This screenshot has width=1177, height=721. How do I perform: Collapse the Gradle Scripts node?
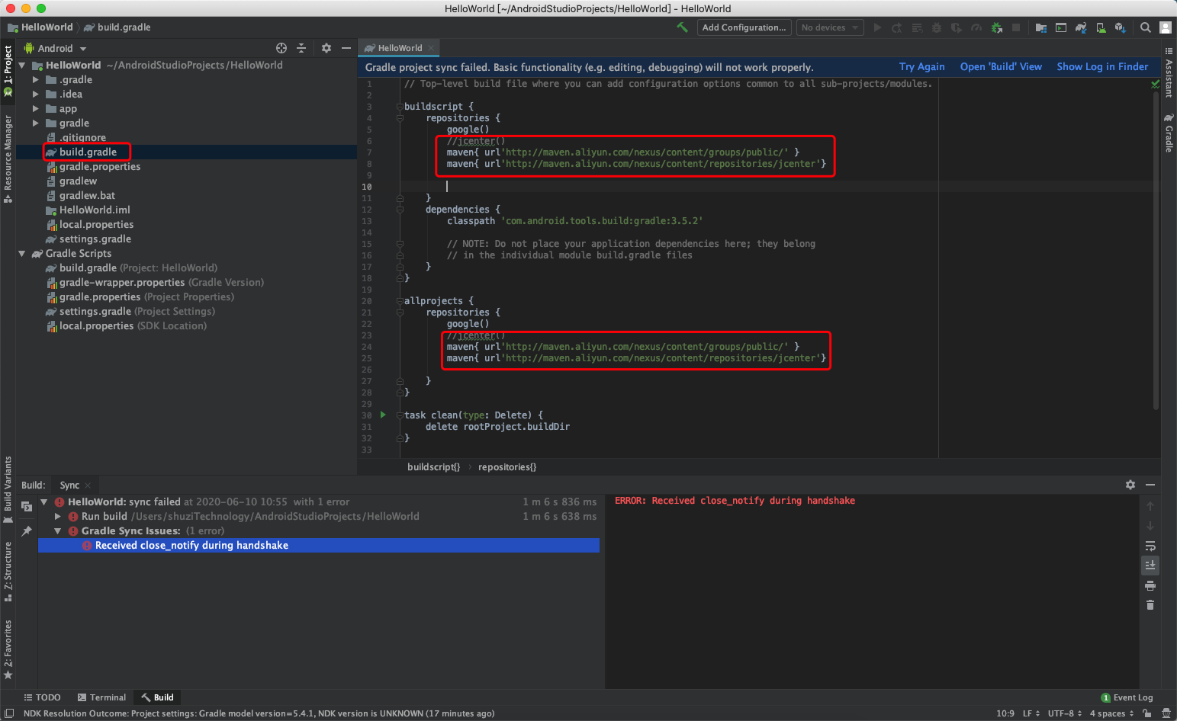pos(22,254)
